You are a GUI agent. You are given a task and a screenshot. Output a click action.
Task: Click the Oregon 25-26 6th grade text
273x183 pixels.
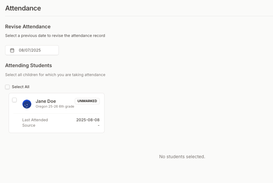(55, 107)
